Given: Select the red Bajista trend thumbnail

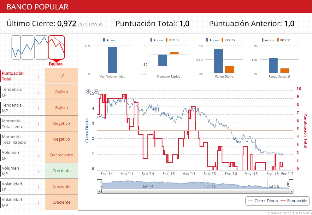Looking at the screenshot, I should tap(56, 47).
